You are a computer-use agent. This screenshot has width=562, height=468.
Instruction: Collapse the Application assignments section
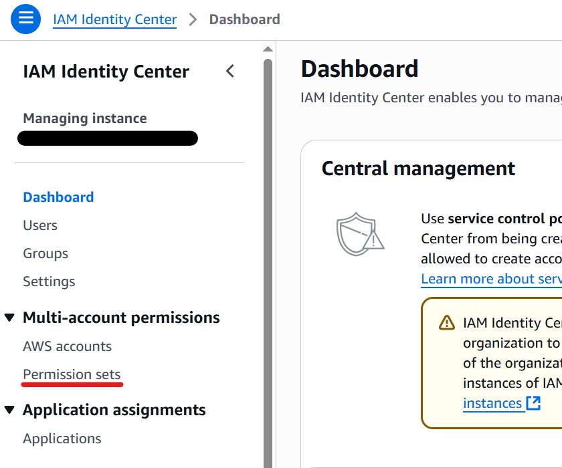[9, 410]
